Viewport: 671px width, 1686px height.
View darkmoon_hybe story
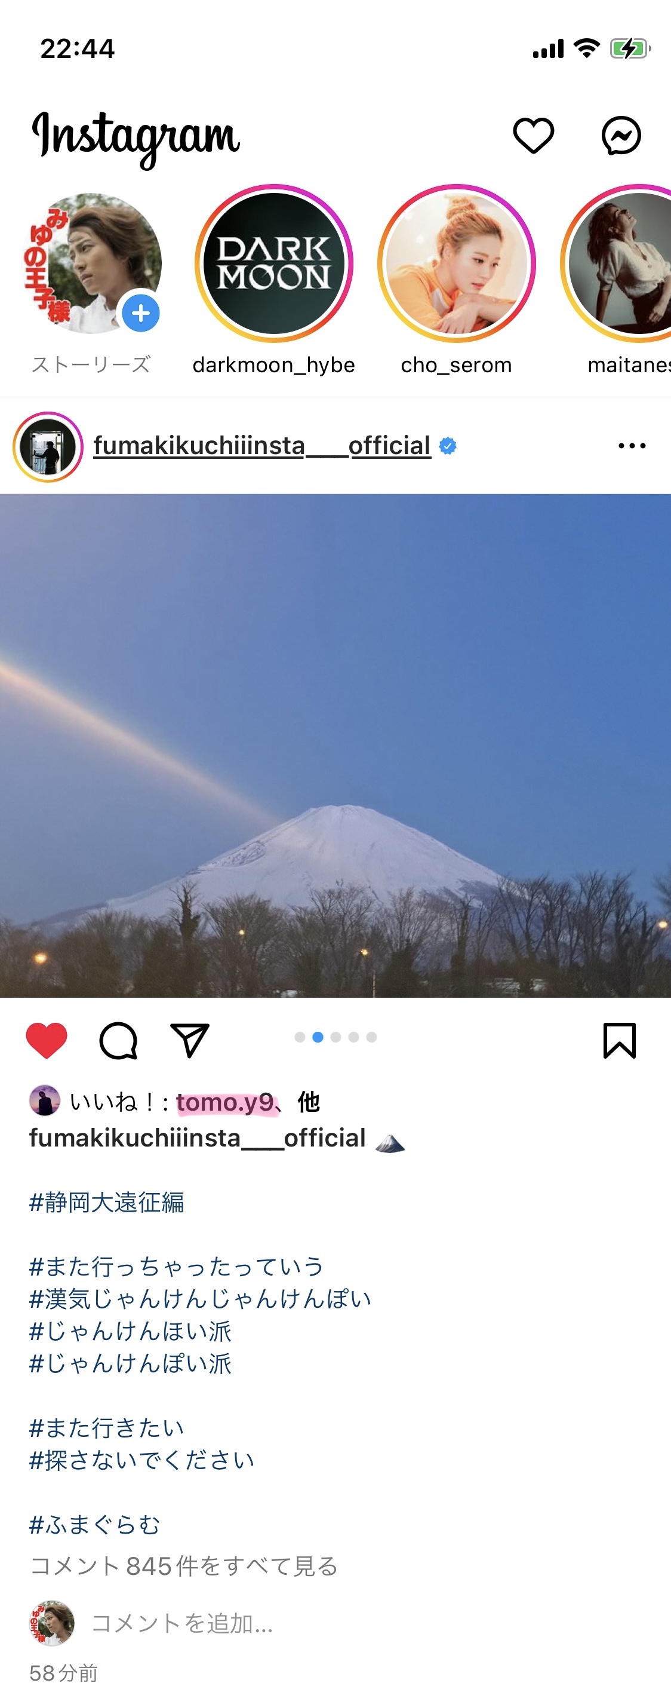[273, 263]
